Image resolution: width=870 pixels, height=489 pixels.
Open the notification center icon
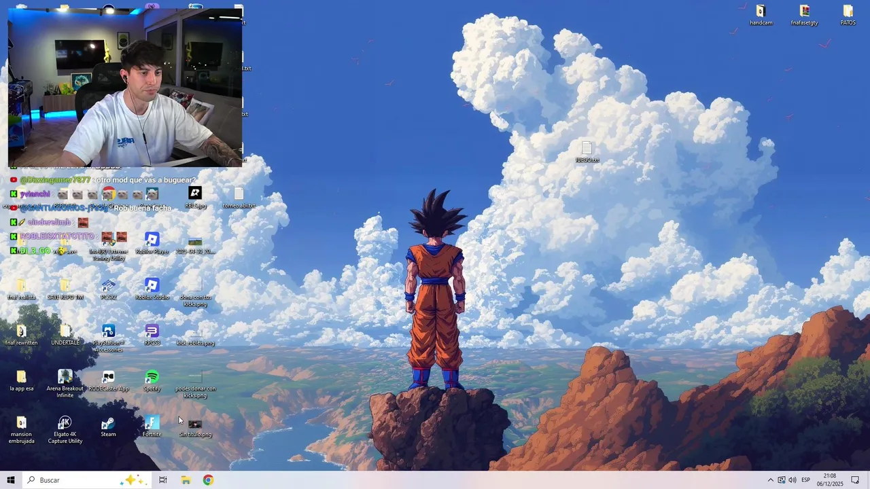pos(856,480)
